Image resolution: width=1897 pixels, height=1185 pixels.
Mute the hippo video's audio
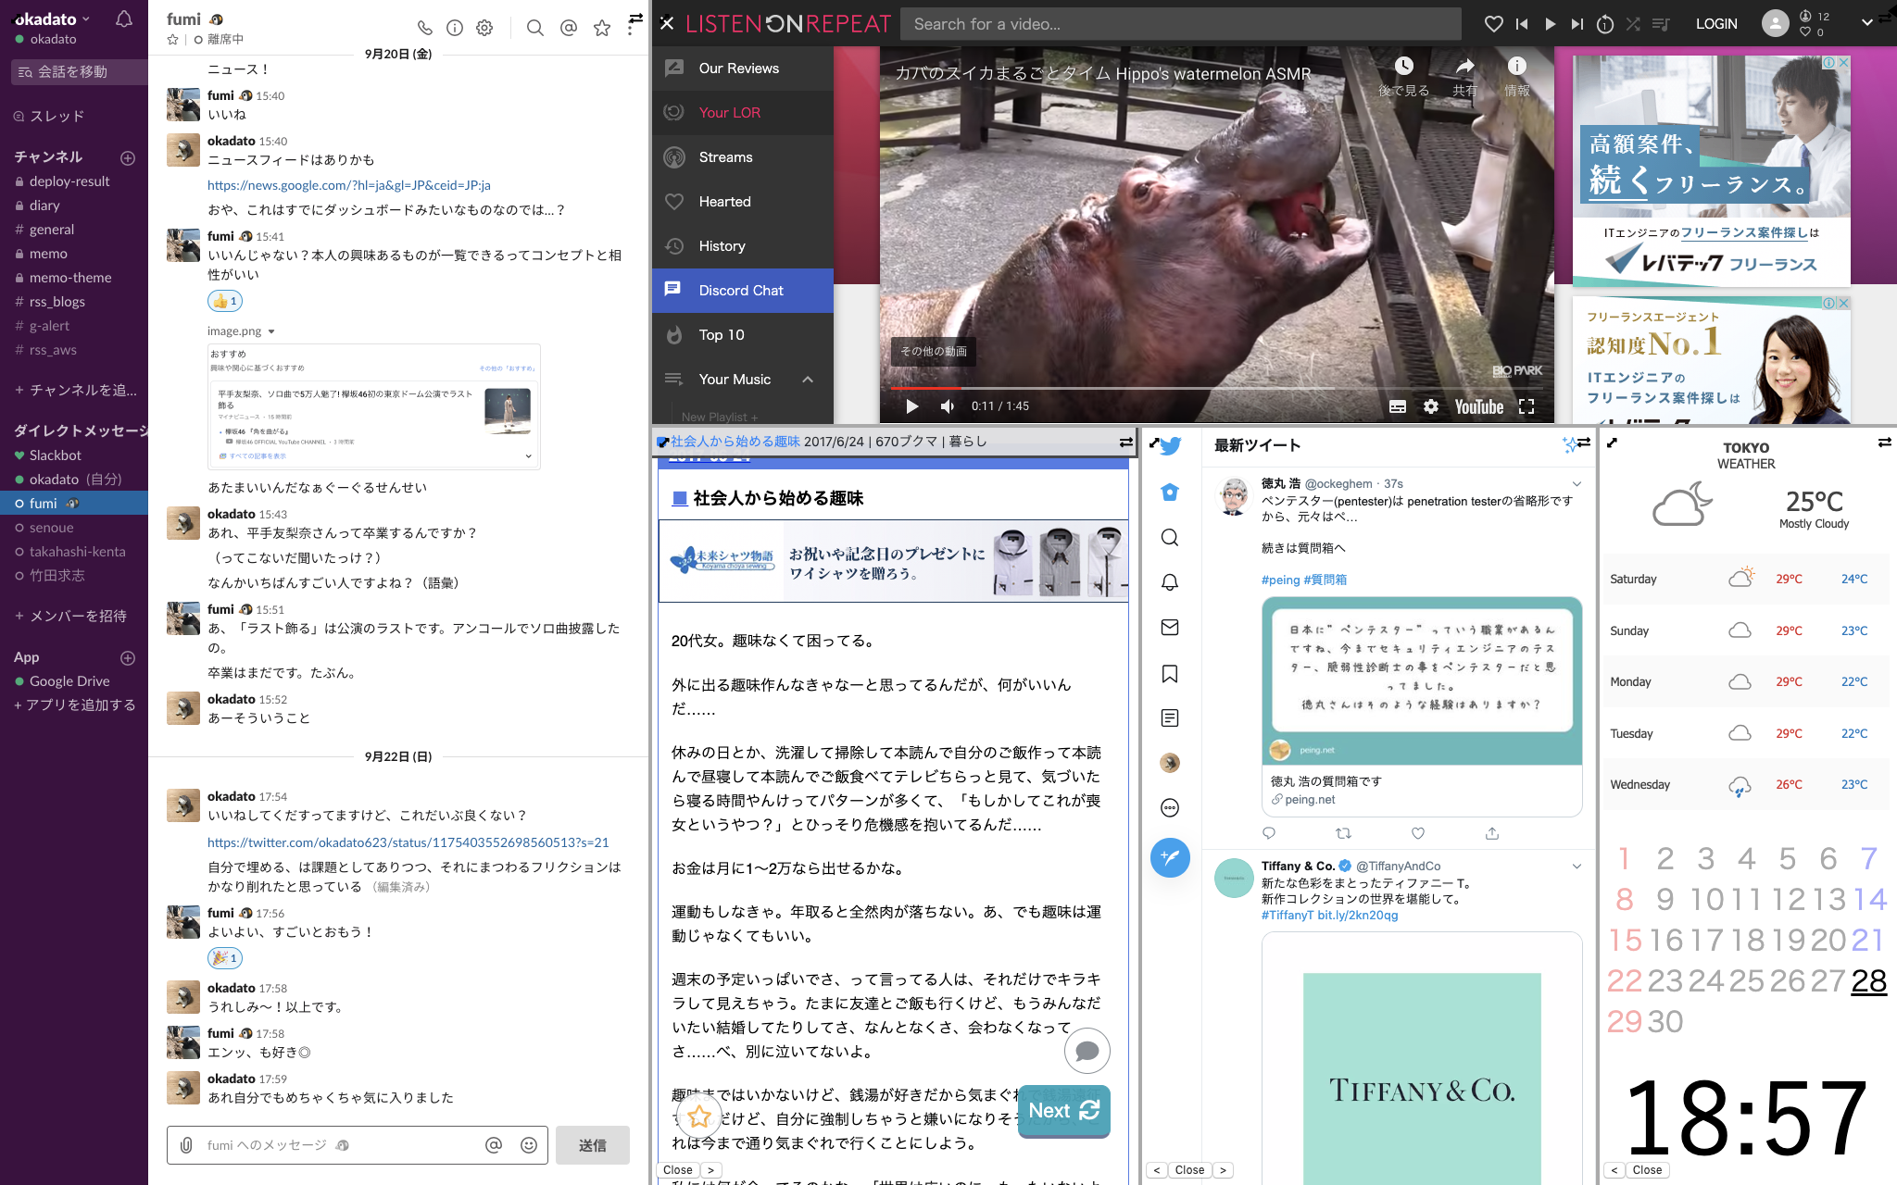947,405
